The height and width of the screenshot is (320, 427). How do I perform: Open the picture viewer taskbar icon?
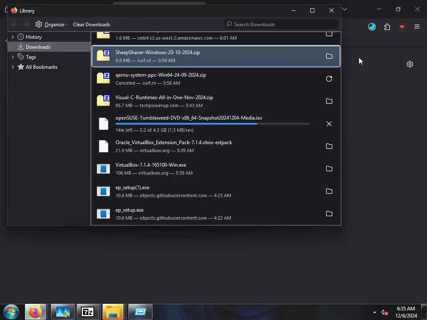[63, 312]
